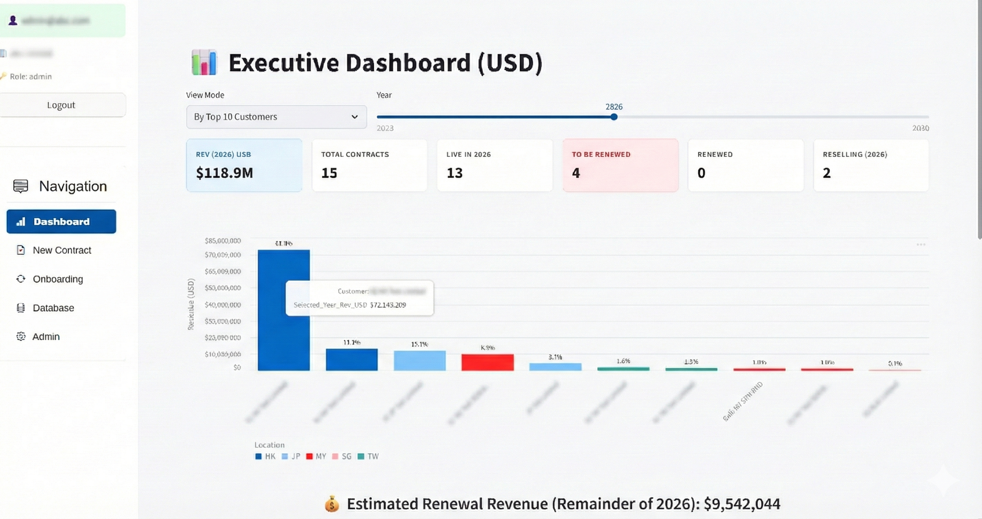
Task: Open the chart ellipsis options menu
Action: (x=922, y=244)
